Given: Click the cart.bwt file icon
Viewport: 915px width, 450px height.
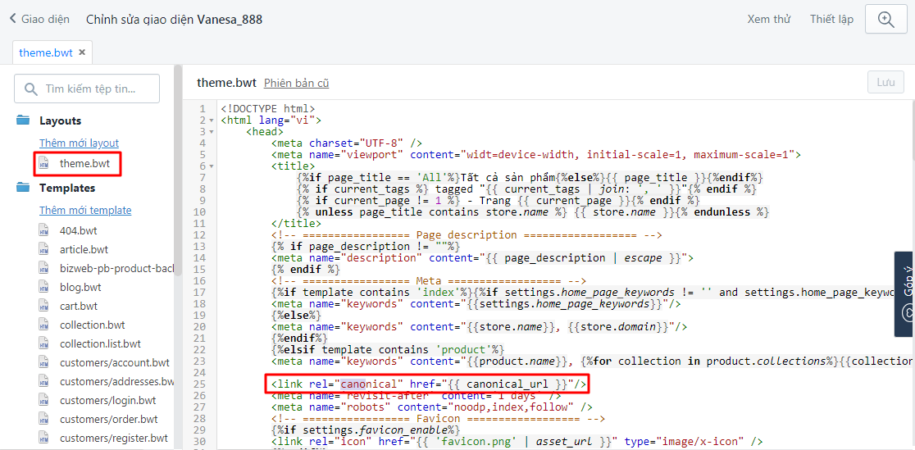Looking at the screenshot, I should 45,306.
